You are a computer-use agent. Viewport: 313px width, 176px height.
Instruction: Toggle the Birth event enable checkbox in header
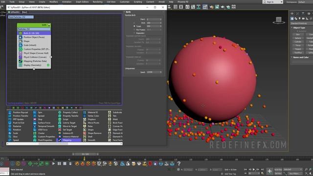[49, 25]
